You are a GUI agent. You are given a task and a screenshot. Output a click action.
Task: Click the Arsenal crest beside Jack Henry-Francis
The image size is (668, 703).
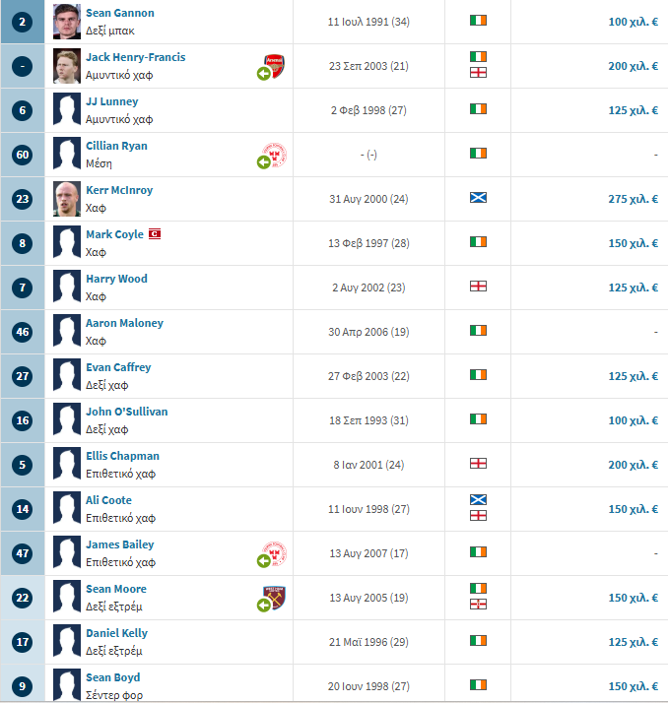point(274,65)
